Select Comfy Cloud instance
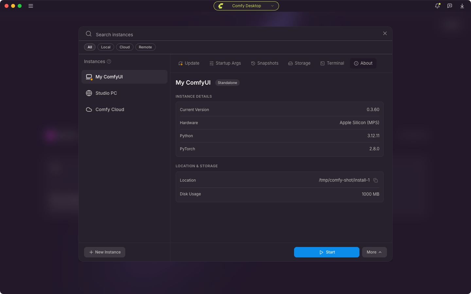The height and width of the screenshot is (294, 471). pos(124,109)
